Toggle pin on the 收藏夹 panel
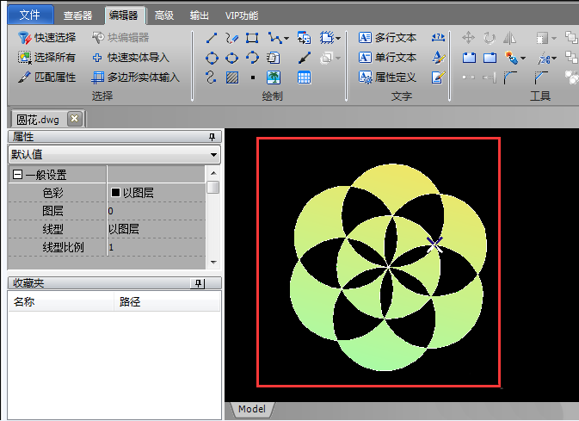This screenshot has height=421, width=579. coord(198,283)
